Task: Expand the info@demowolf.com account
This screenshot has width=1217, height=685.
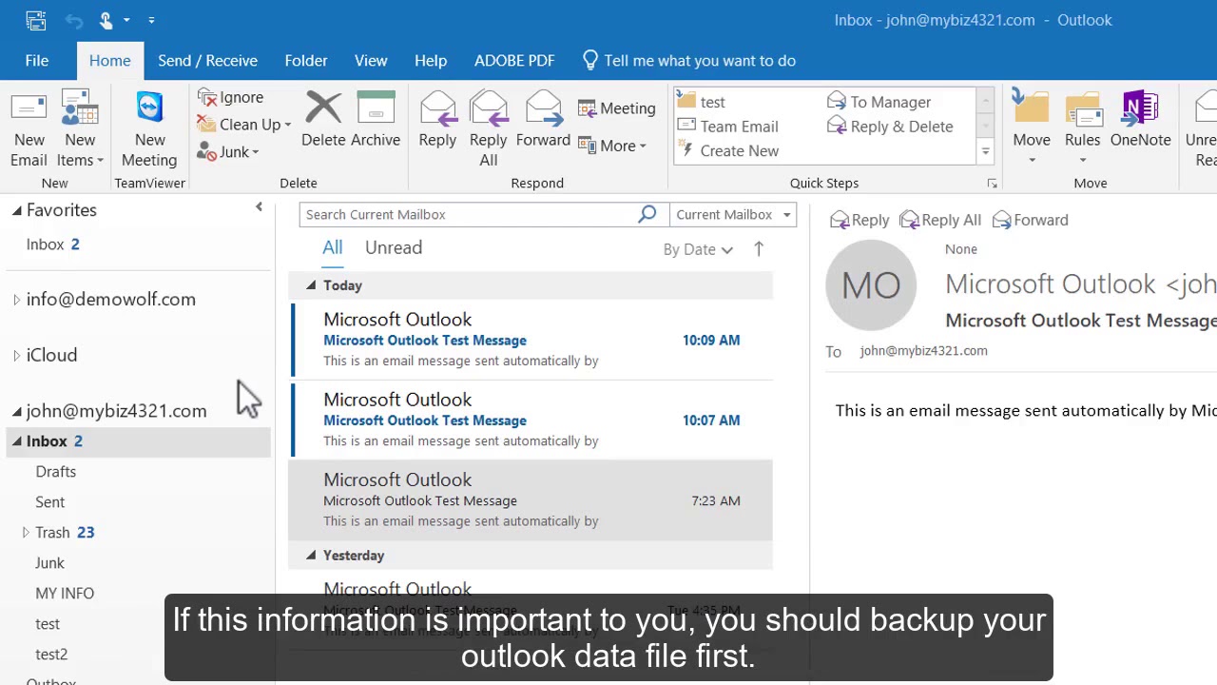Action: point(16,300)
